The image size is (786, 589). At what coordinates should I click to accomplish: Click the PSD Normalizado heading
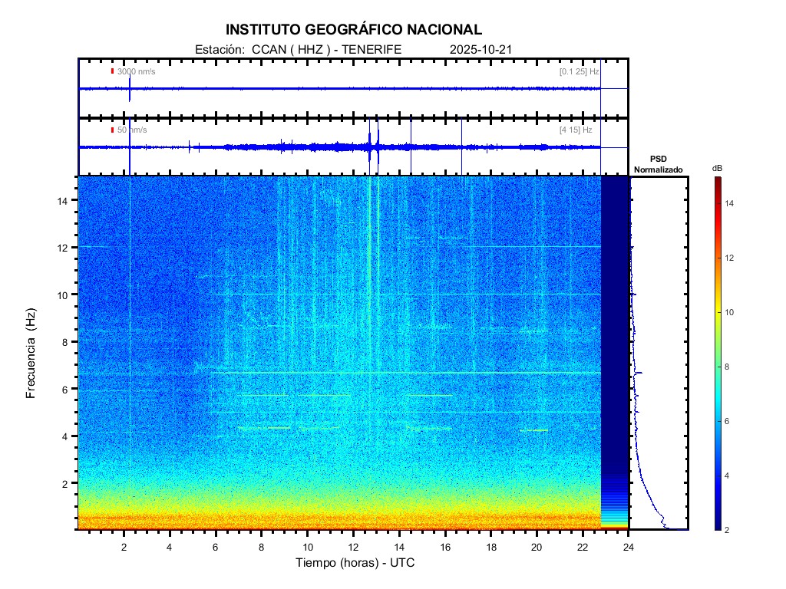[658, 164]
